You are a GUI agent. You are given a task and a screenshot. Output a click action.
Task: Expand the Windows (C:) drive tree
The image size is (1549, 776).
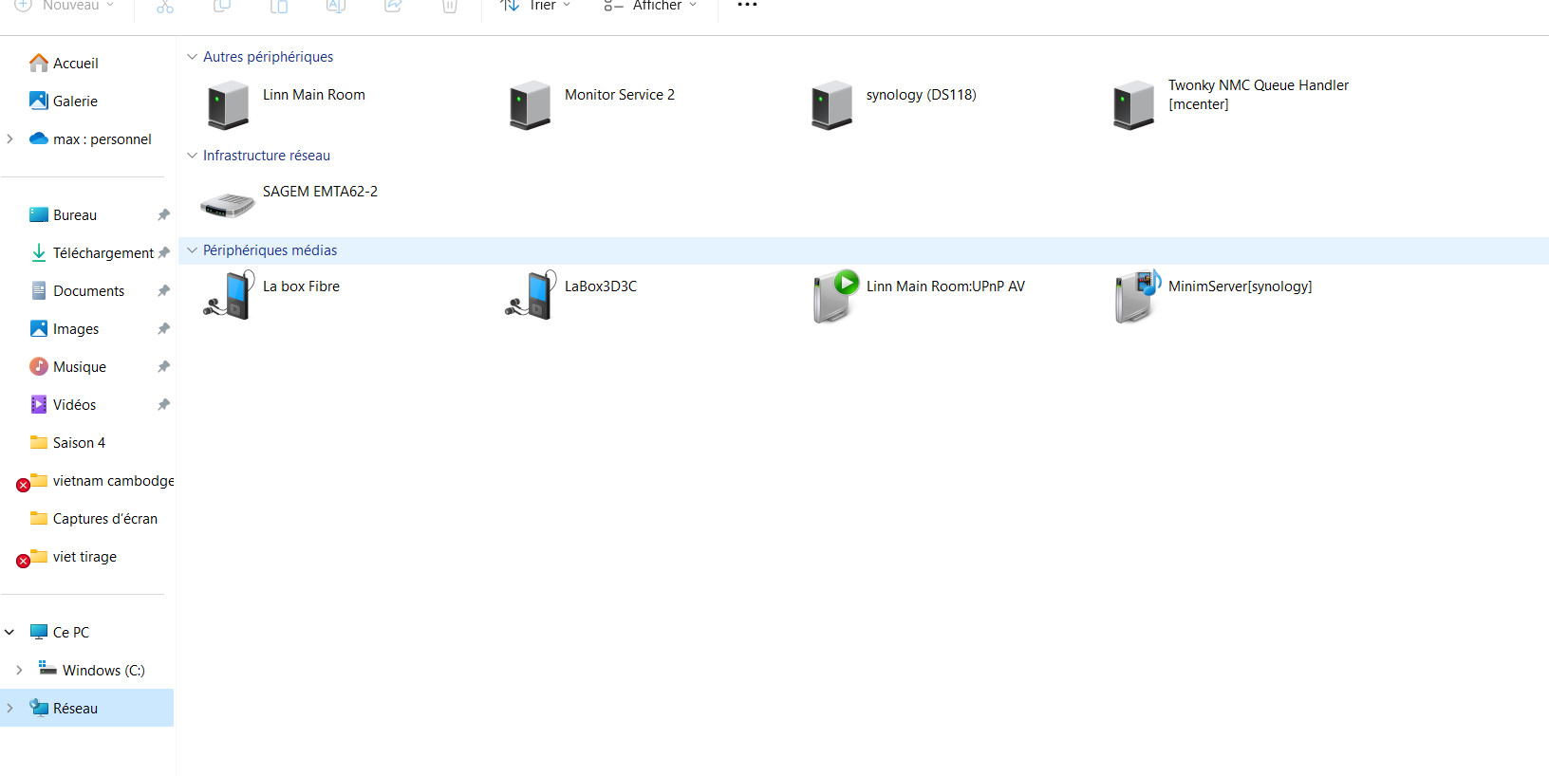[19, 671]
